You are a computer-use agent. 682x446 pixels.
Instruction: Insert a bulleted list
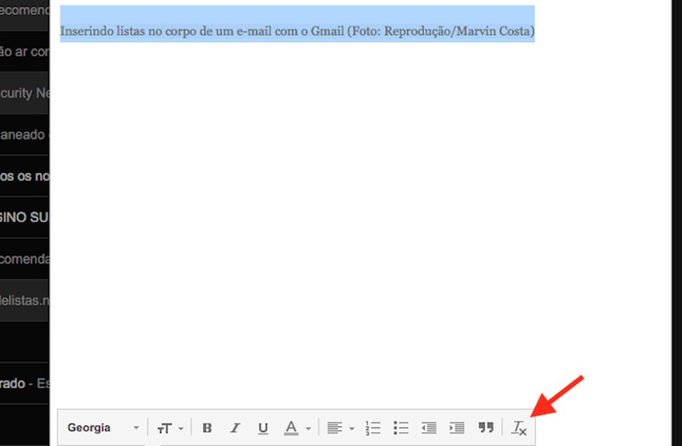tap(401, 428)
